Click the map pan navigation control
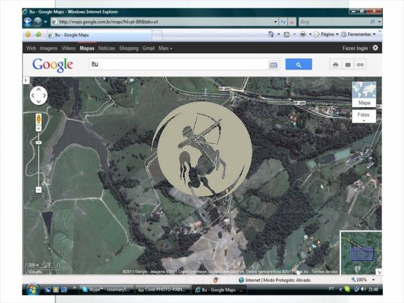The image size is (404, 303). click(x=39, y=95)
